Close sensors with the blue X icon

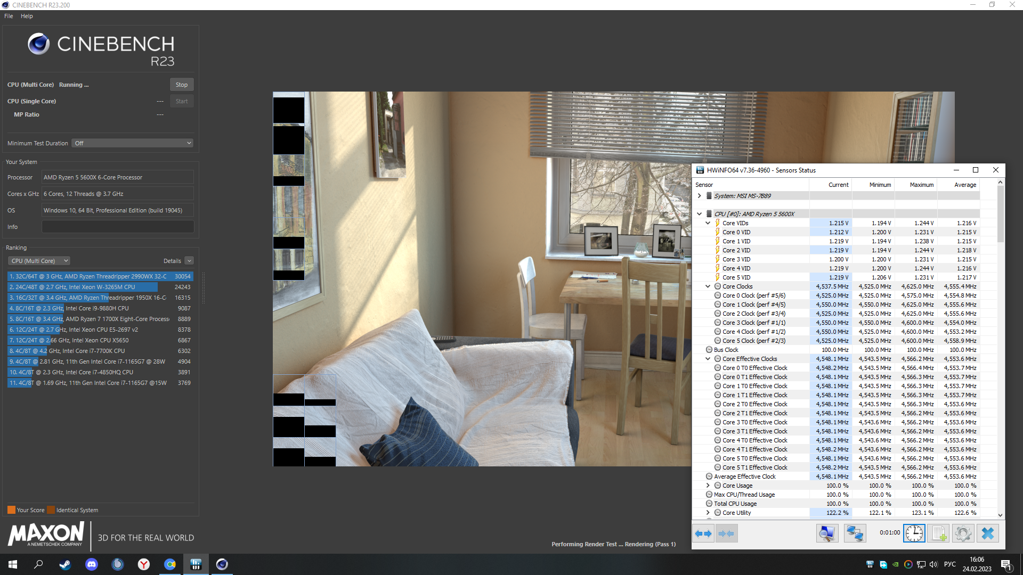tap(987, 533)
